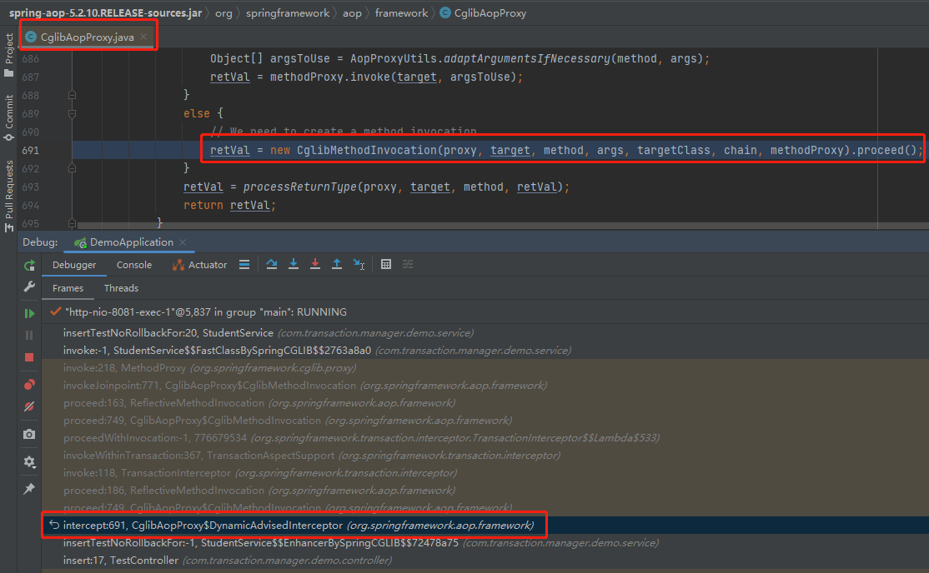Click the 'springframework' breadcrumb segment
The height and width of the screenshot is (573, 929).
288,13
